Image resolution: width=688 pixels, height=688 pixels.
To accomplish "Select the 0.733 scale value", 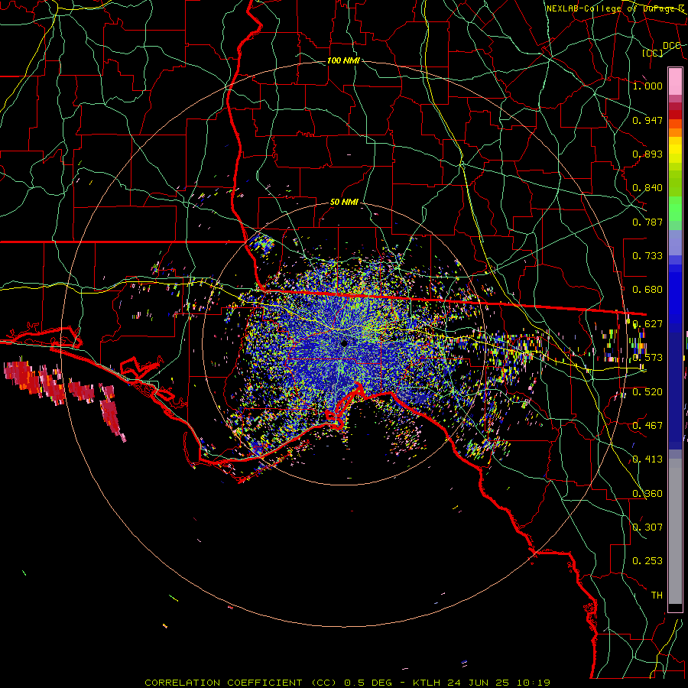I will tap(647, 256).
